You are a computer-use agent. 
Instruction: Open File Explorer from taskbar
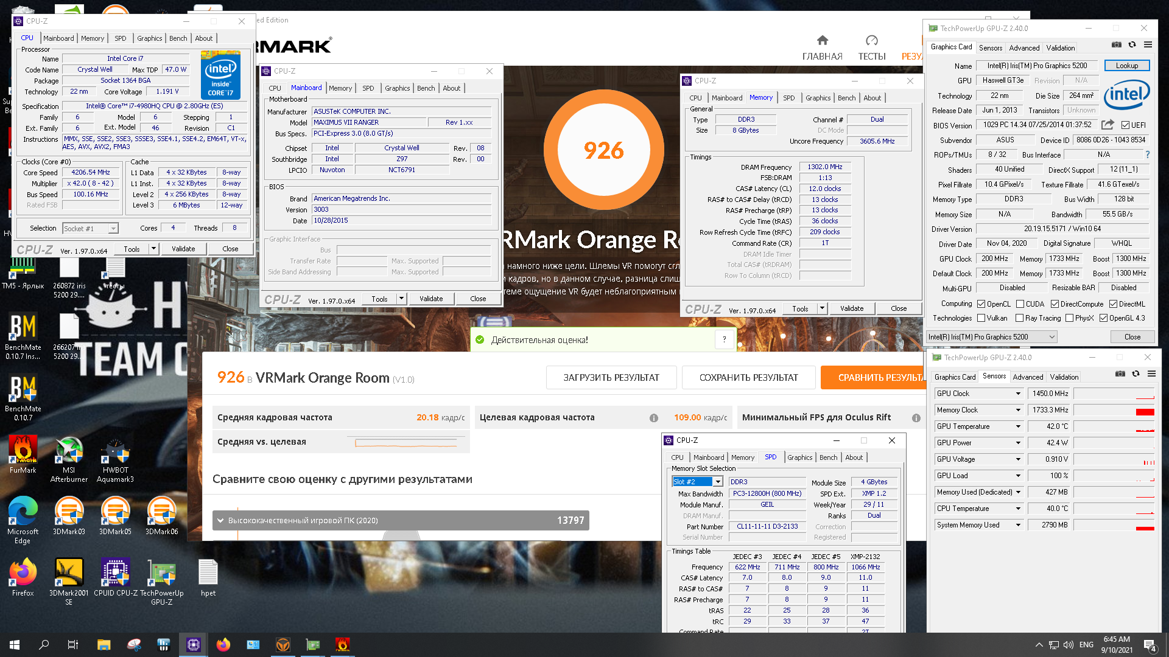104,645
